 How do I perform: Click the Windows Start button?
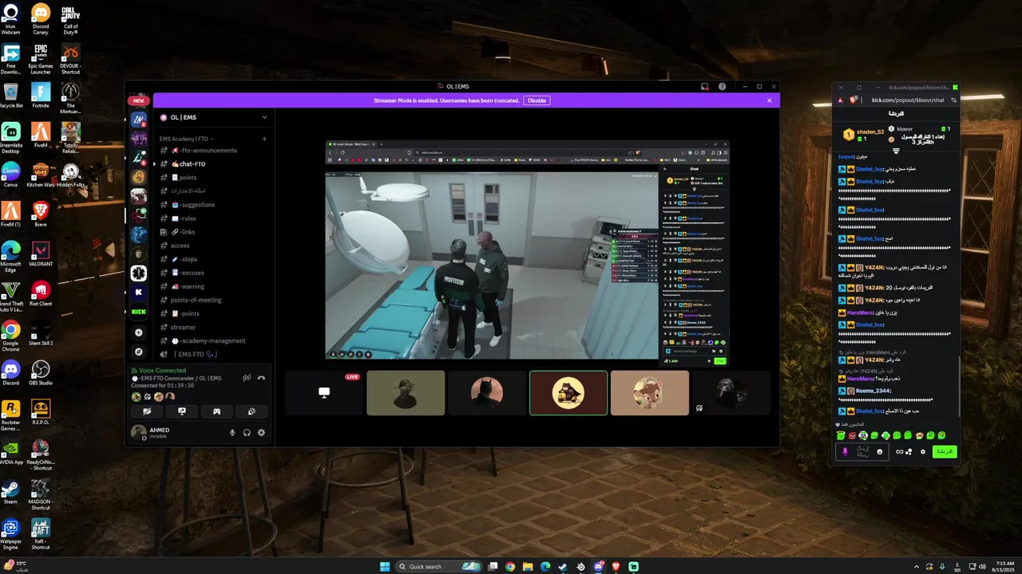click(x=385, y=566)
